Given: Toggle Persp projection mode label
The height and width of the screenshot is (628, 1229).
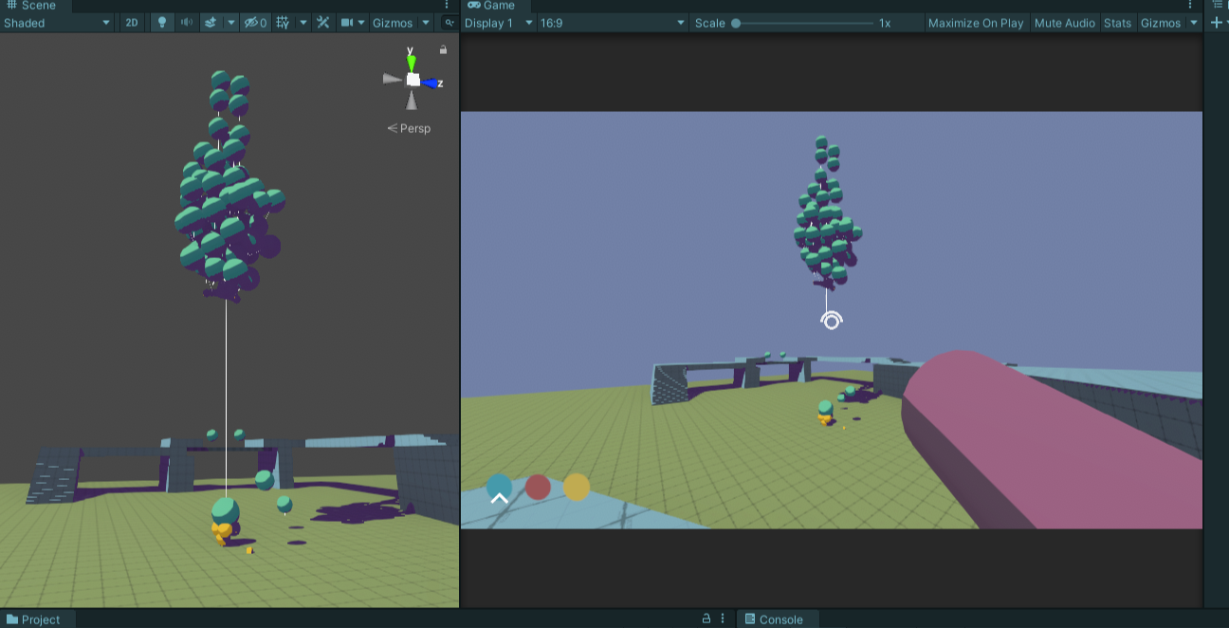Looking at the screenshot, I should pos(410,128).
